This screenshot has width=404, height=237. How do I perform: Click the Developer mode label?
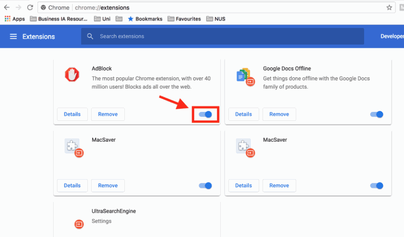tap(392, 36)
